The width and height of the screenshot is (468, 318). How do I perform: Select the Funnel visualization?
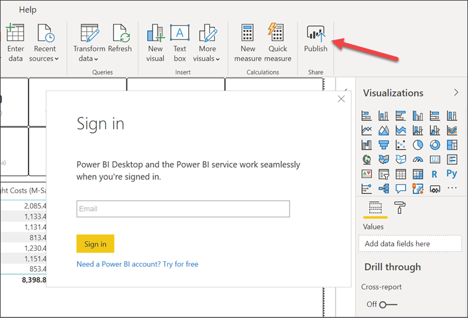384,145
